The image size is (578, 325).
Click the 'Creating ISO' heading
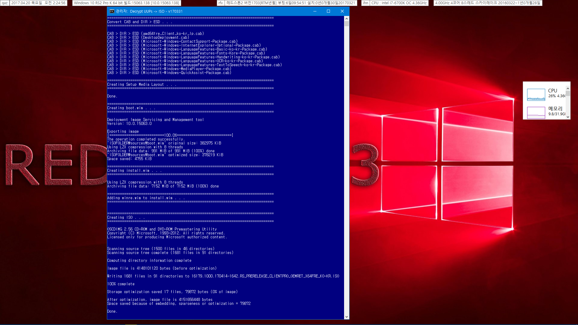point(126,218)
